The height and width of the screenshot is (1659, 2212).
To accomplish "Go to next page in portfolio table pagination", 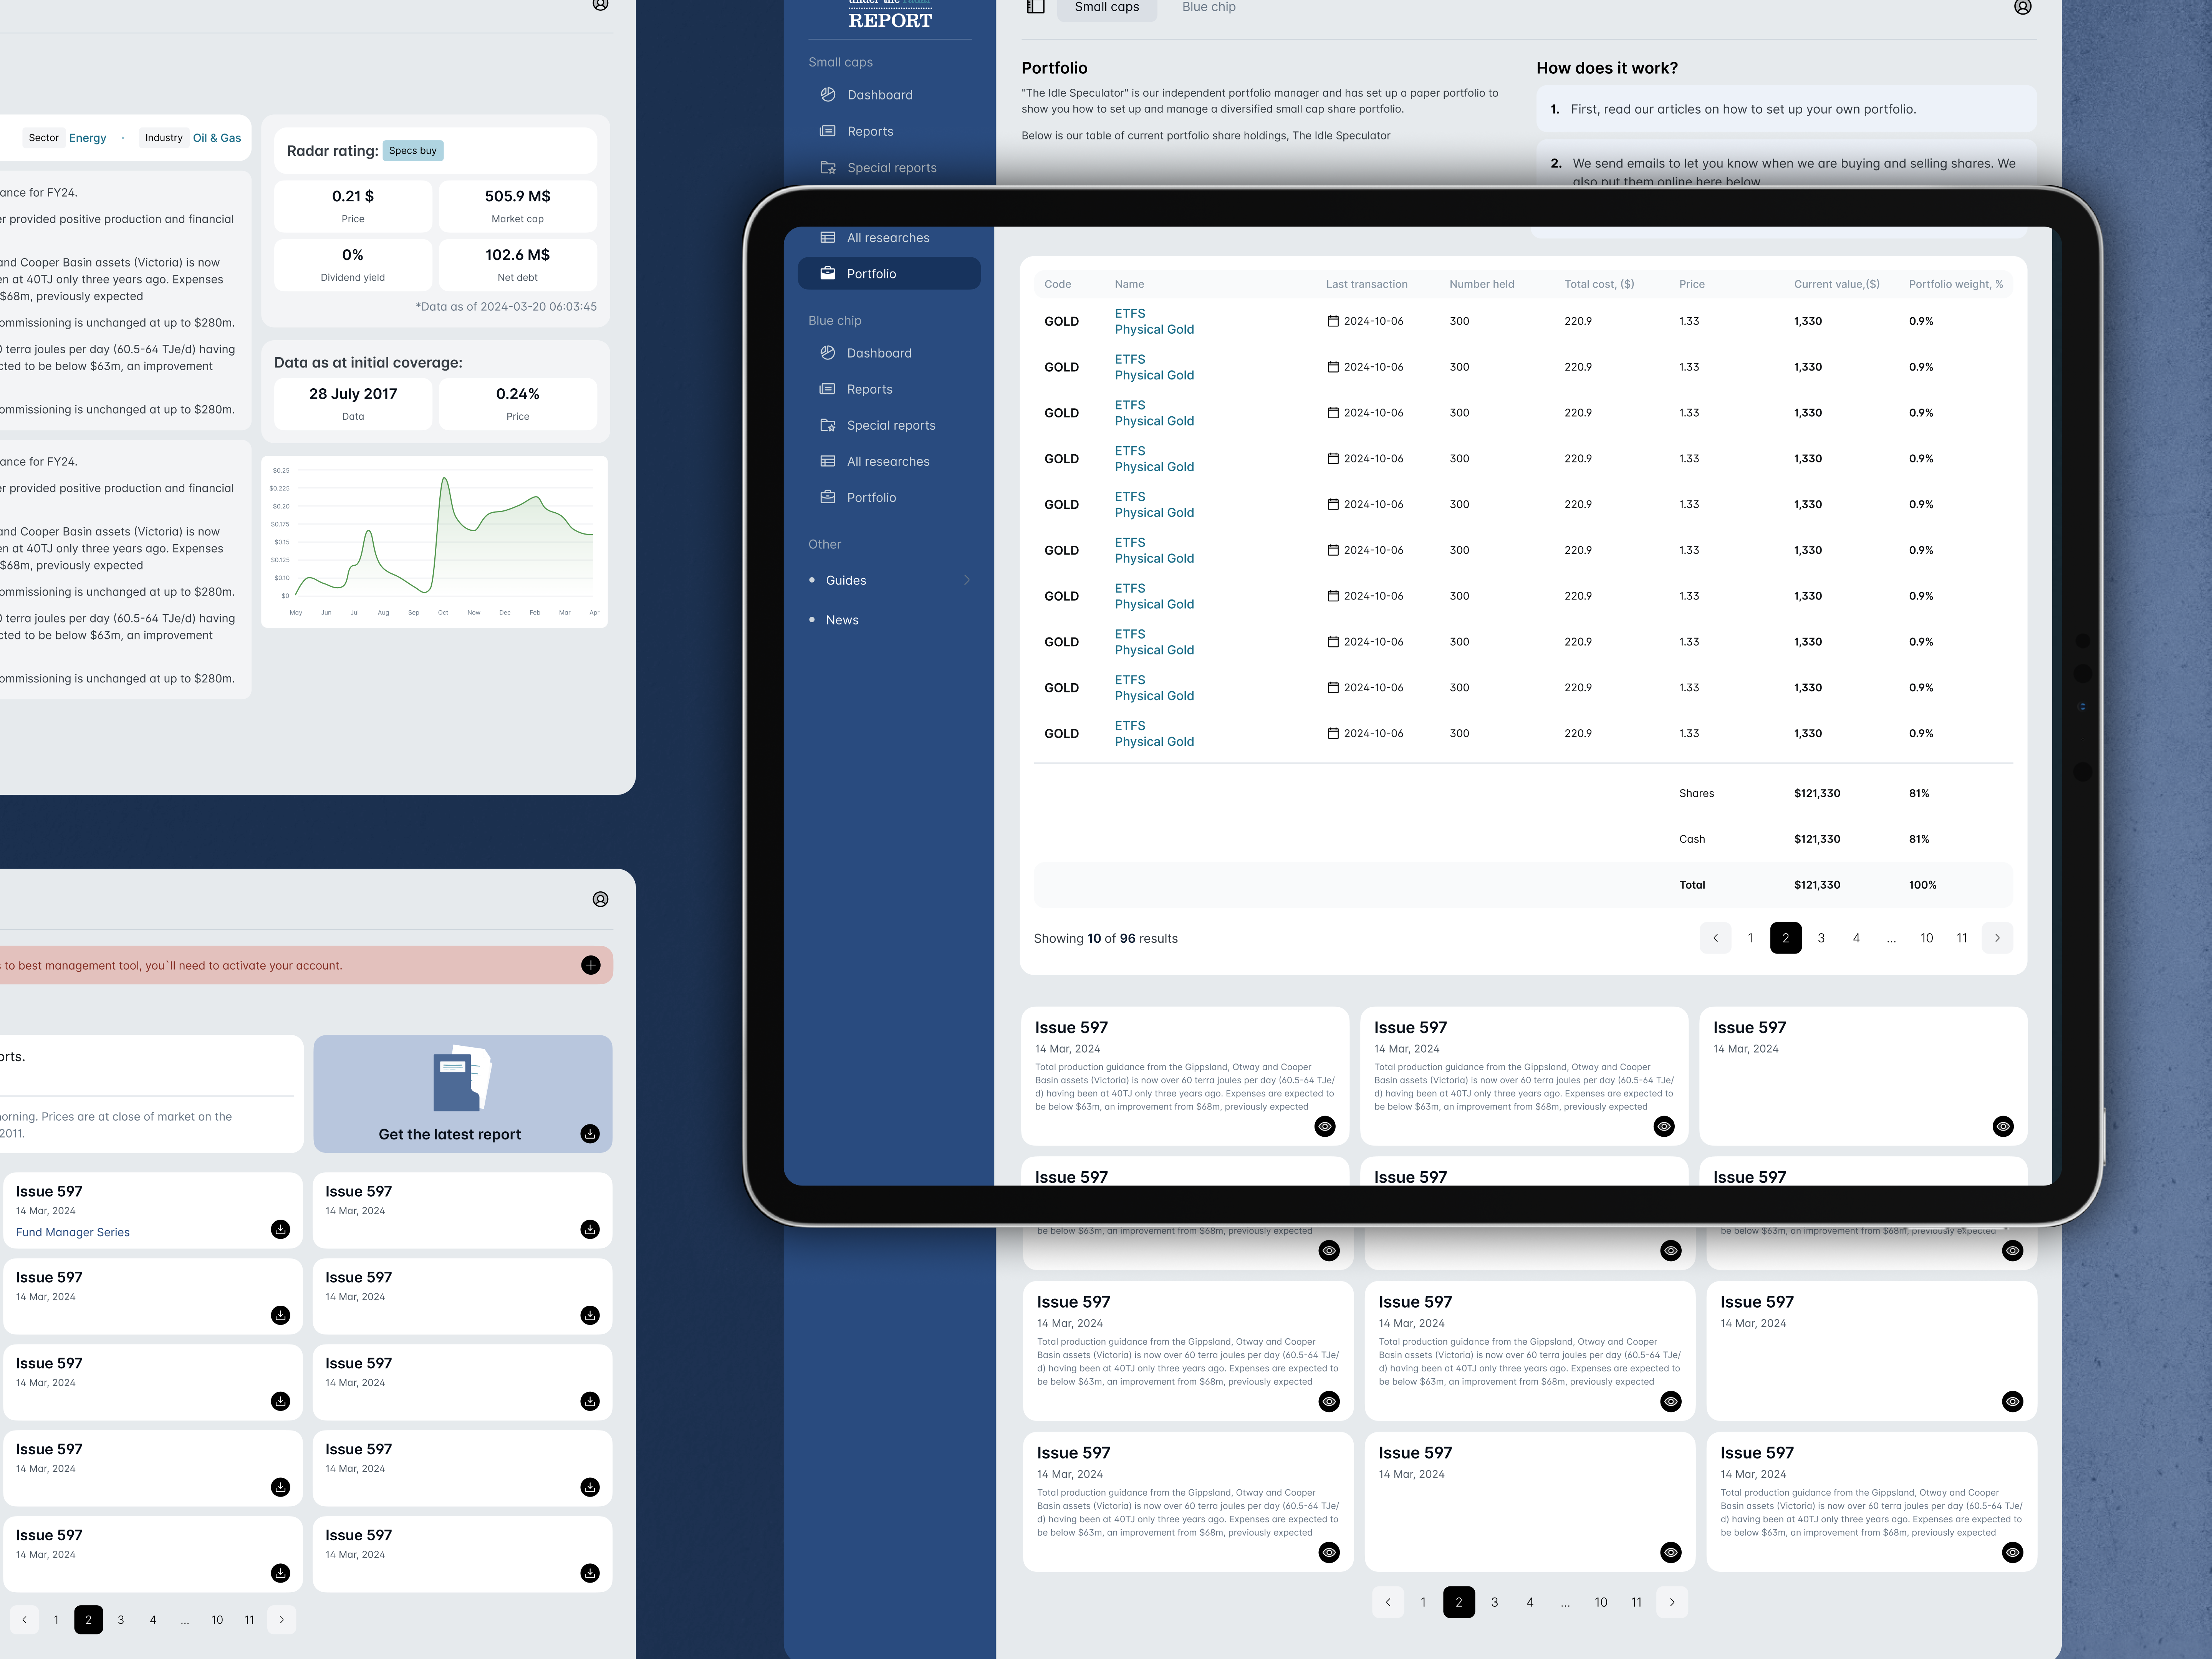I will pos(1997,938).
